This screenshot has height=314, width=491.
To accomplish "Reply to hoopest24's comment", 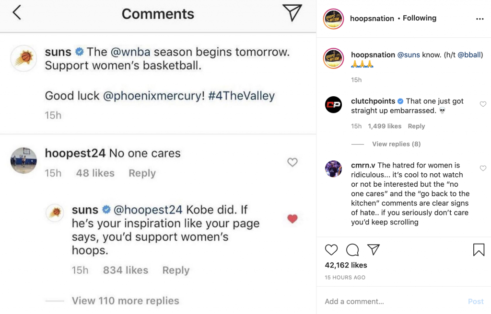I will tap(142, 173).
